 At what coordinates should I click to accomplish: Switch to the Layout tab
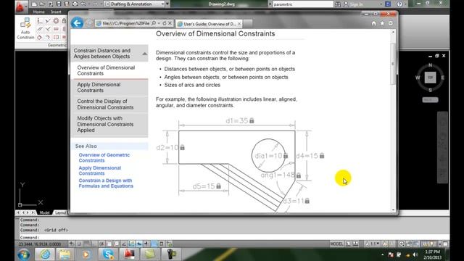pos(60,212)
